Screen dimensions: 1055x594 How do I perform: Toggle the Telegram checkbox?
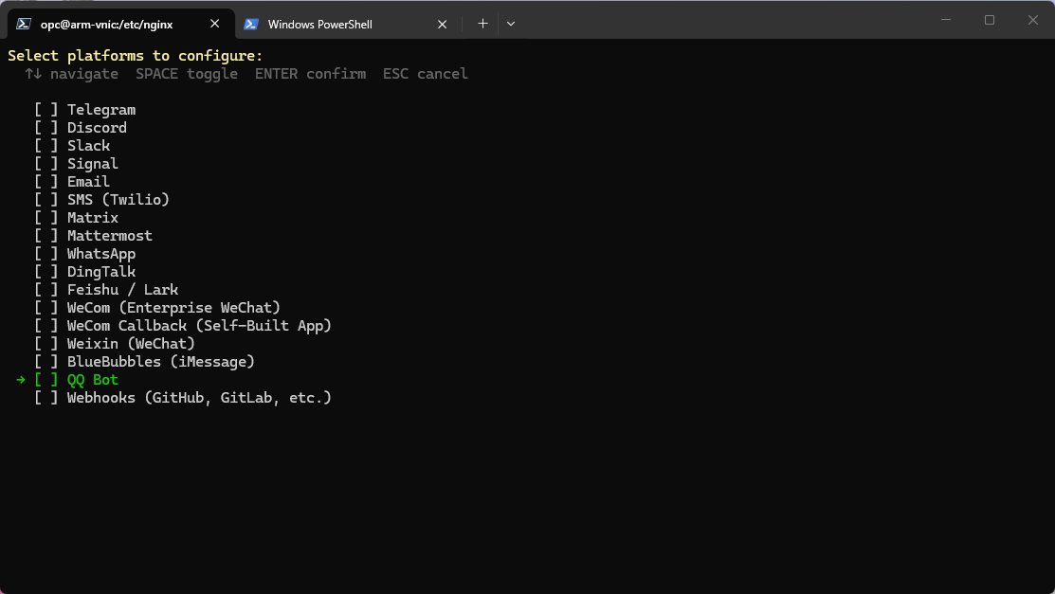[x=46, y=110]
